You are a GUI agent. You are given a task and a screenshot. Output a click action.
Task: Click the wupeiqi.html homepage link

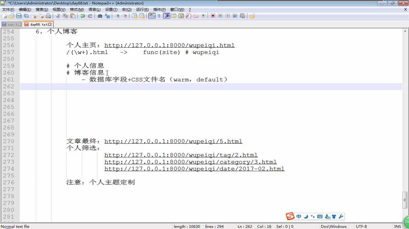coord(170,46)
